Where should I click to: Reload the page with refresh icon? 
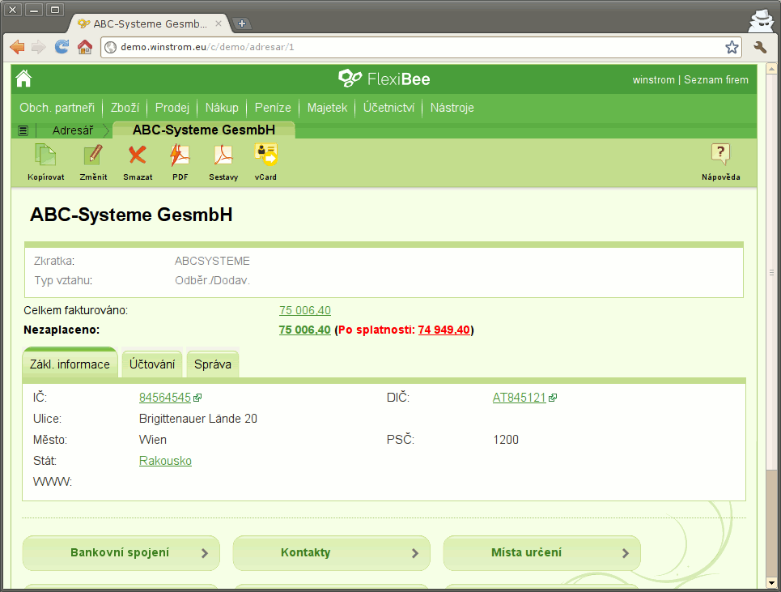point(62,47)
